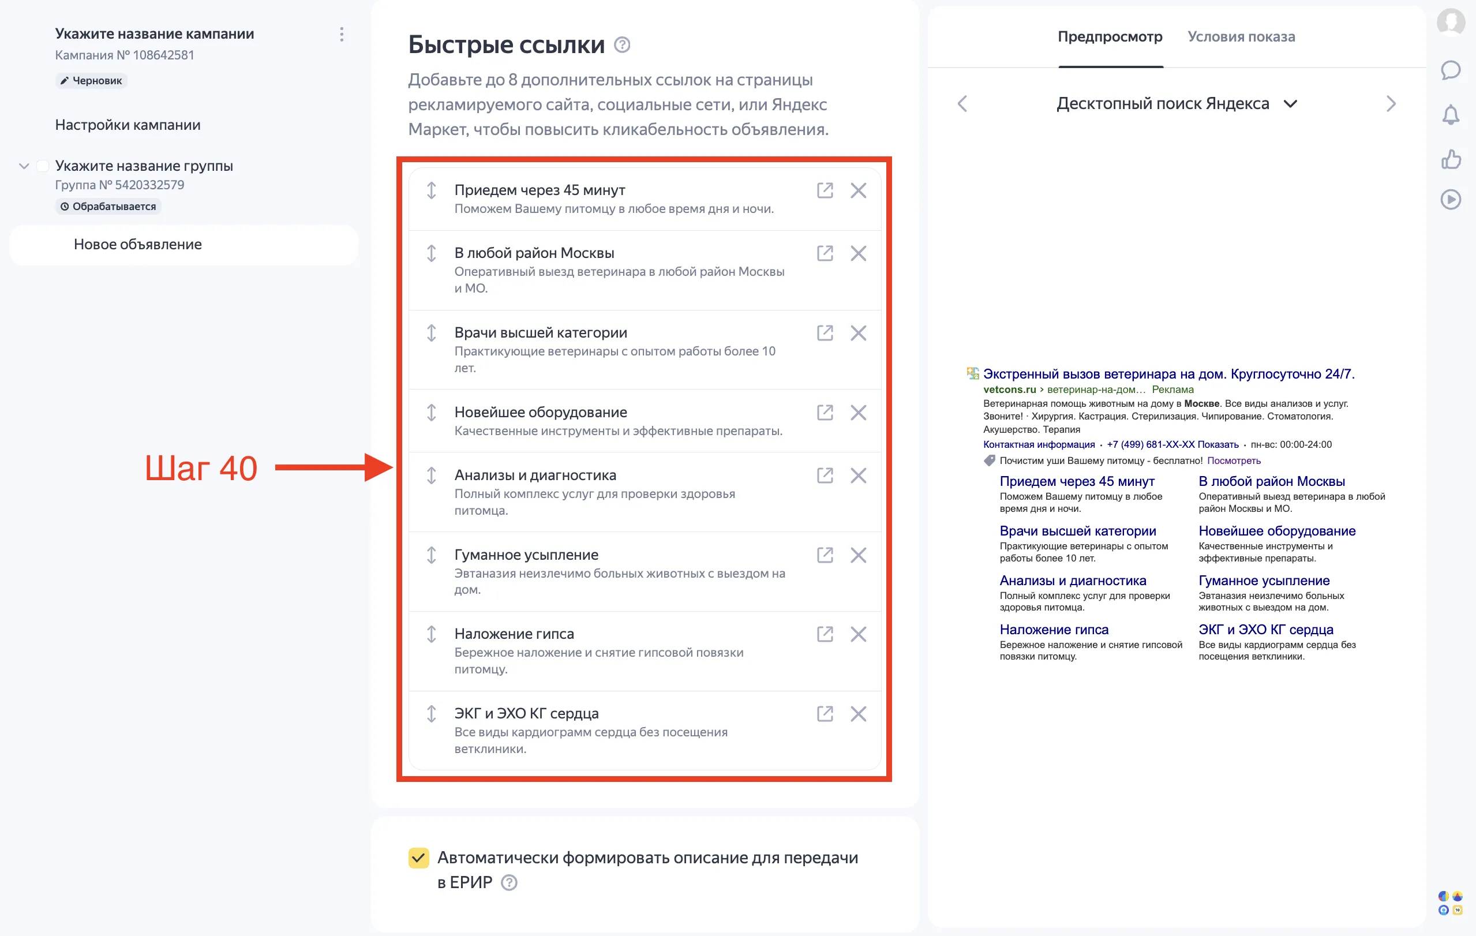This screenshot has width=1476, height=936.
Task: Click the help icon near 'в ЕРИР' label
Action: 508,883
